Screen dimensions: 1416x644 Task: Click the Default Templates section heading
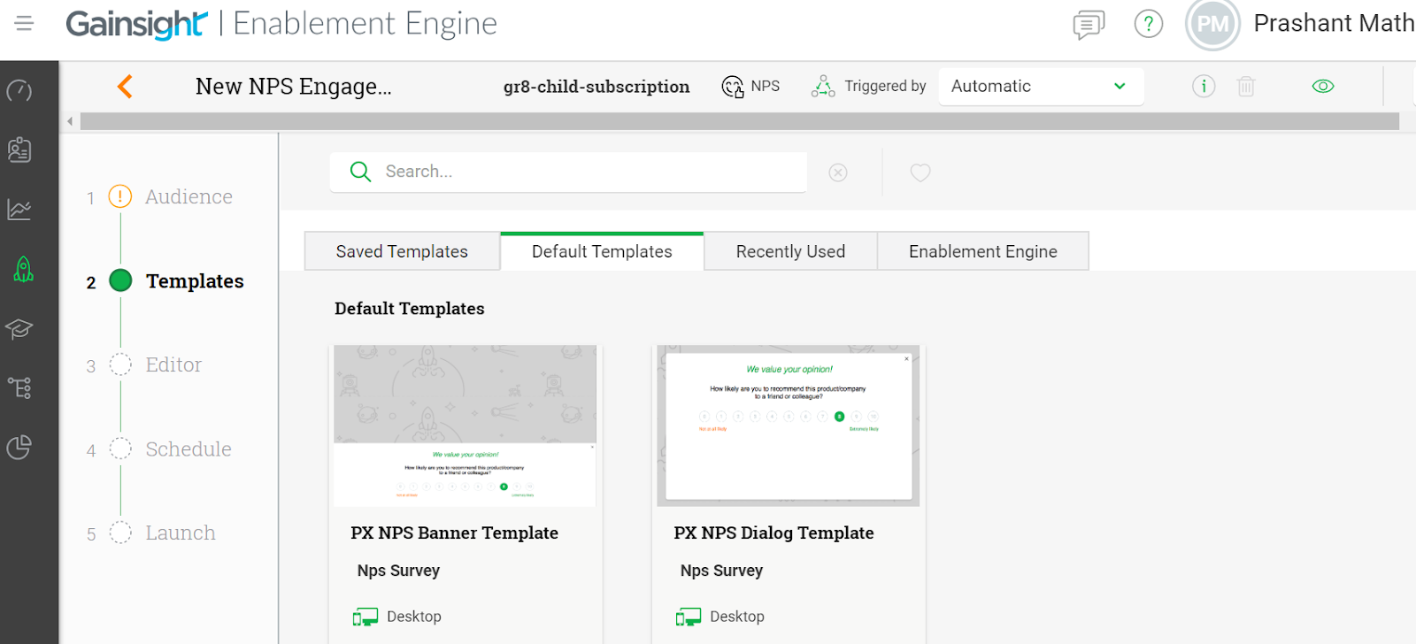point(409,309)
